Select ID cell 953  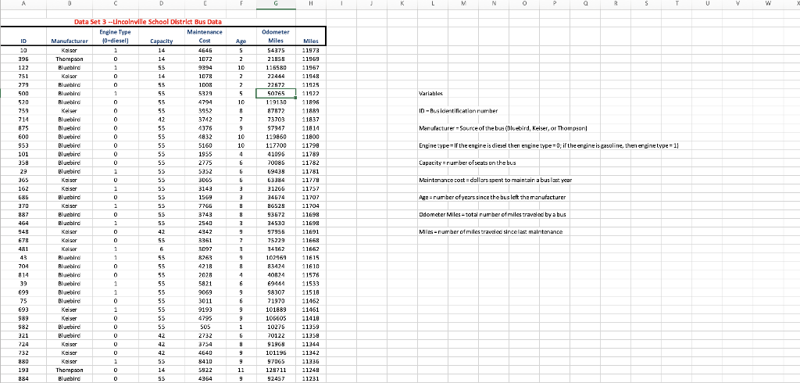23,145
